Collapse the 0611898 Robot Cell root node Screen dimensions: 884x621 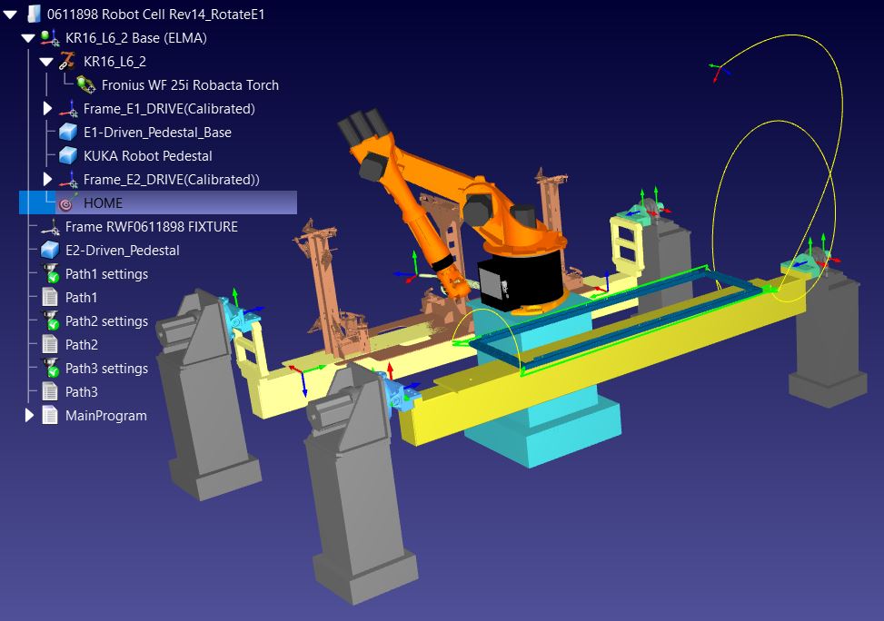click(11, 15)
